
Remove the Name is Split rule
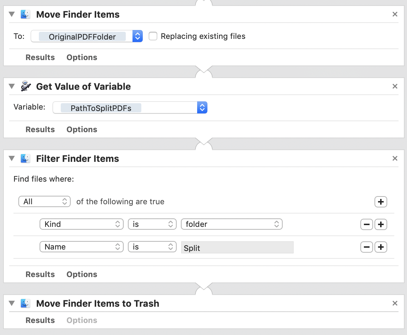point(367,247)
